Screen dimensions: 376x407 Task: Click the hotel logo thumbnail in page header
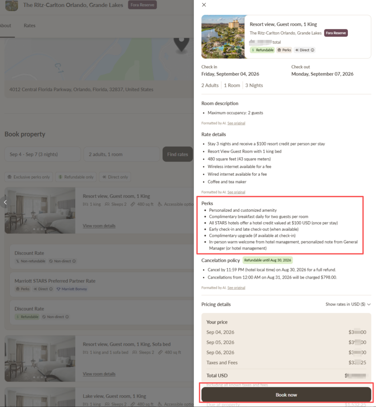coord(12,5)
